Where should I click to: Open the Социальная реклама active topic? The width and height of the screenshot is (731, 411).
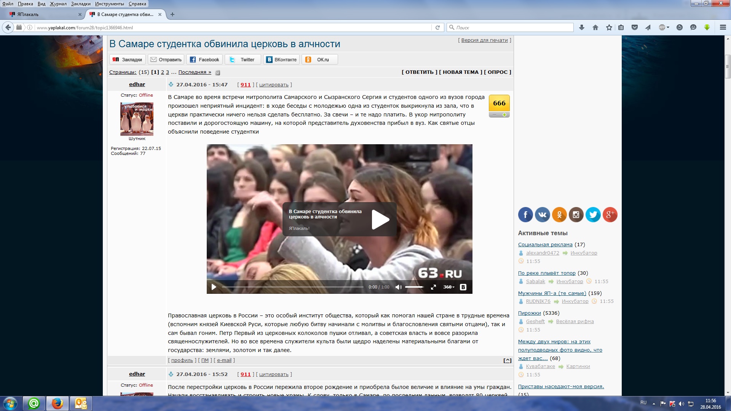pyautogui.click(x=545, y=244)
